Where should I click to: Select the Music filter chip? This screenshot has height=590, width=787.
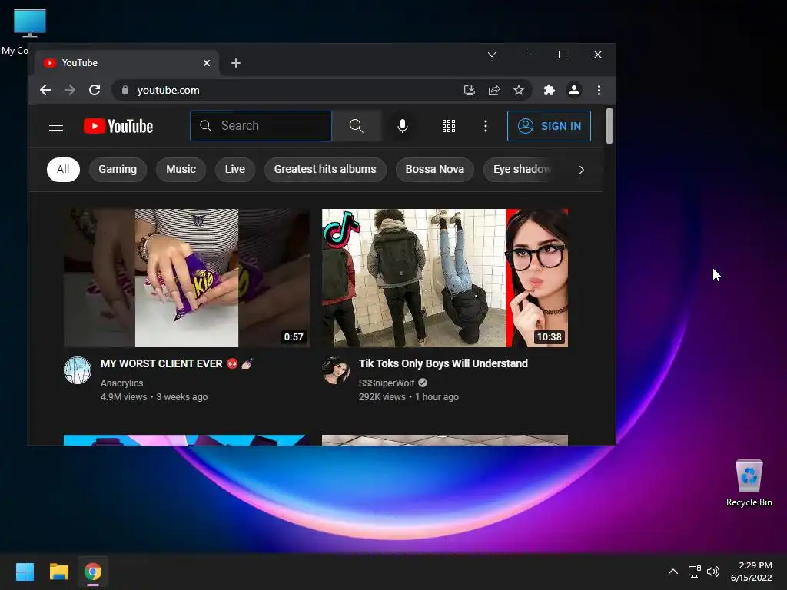[181, 170]
